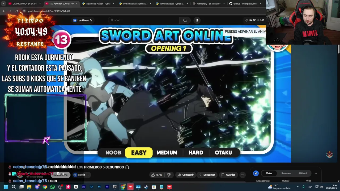Open Windows taskbar search
The image size is (340, 191).
click(14, 187)
